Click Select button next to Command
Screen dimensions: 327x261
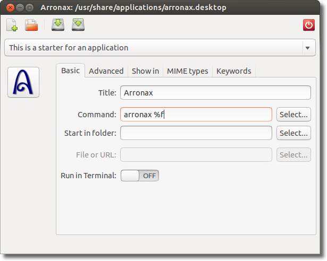pyautogui.click(x=294, y=114)
